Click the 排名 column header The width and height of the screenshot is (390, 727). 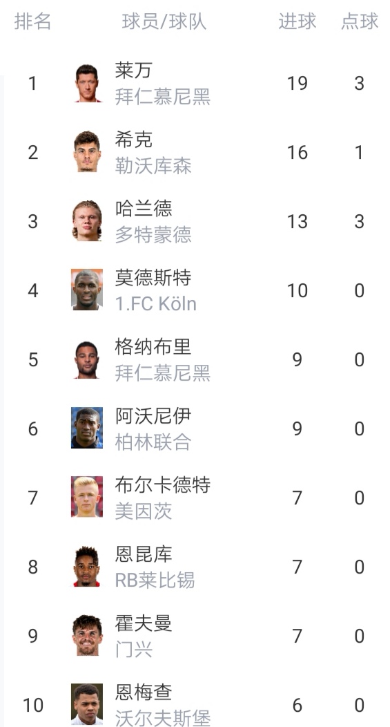point(32,21)
